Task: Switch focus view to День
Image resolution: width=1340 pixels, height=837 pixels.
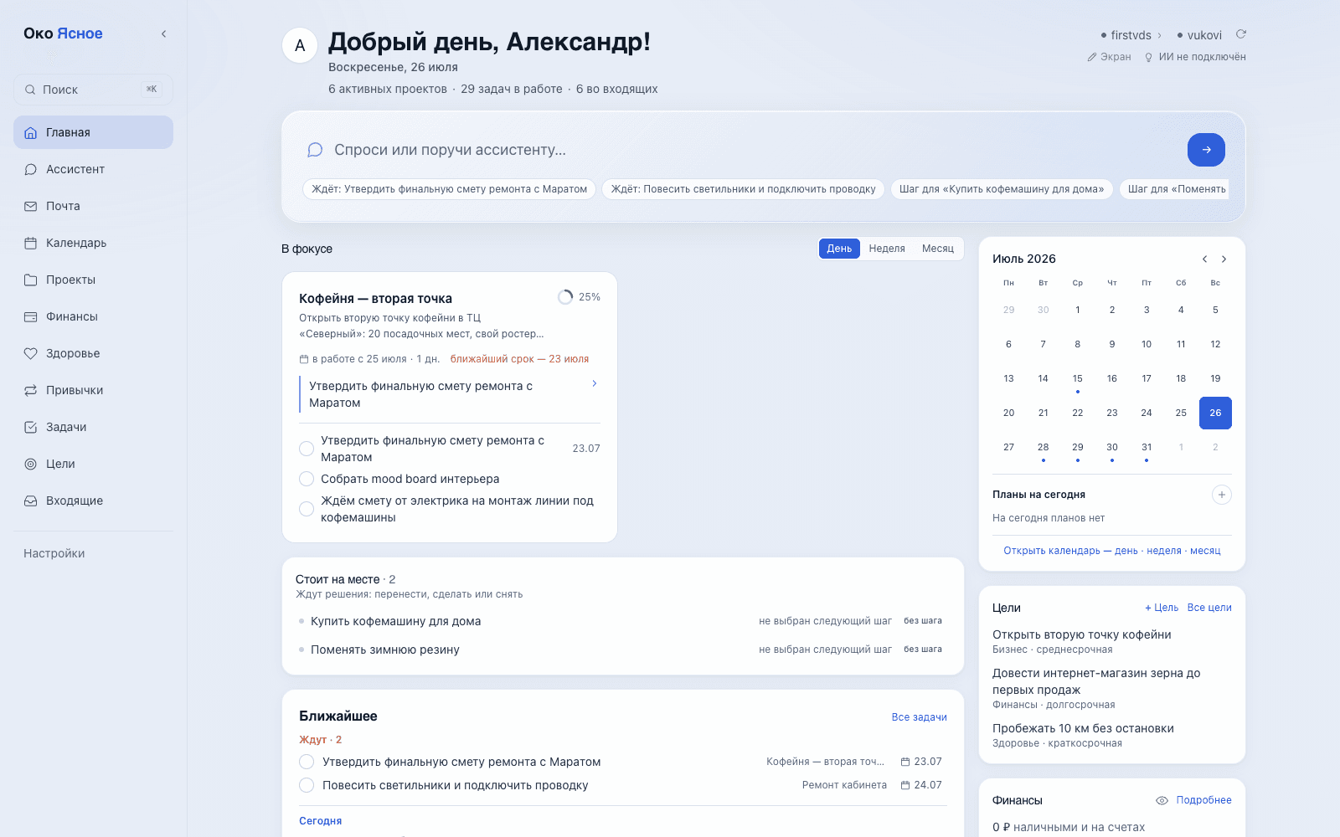Action: point(839,249)
